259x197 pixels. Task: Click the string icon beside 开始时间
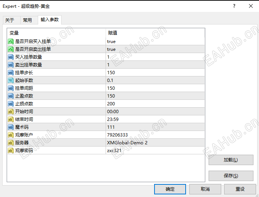pyautogui.click(x=11, y=111)
